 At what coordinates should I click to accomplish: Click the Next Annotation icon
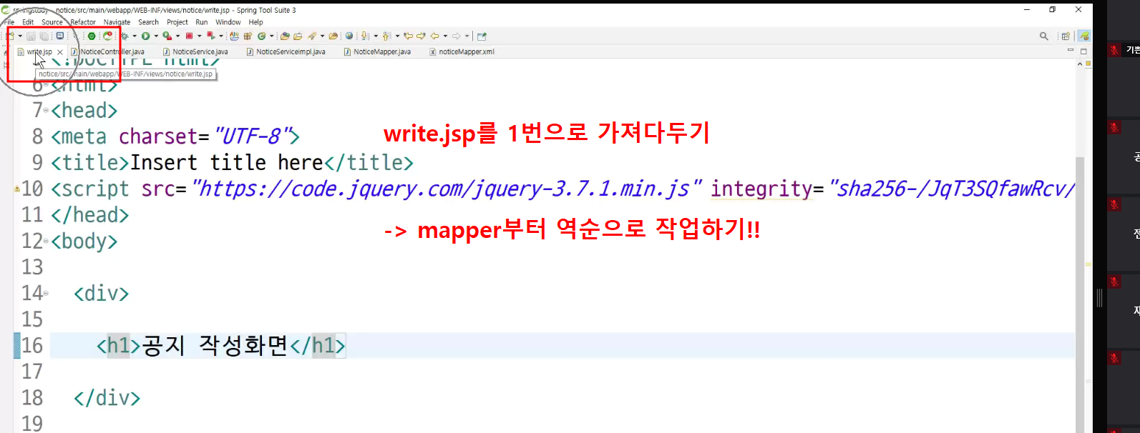364,36
